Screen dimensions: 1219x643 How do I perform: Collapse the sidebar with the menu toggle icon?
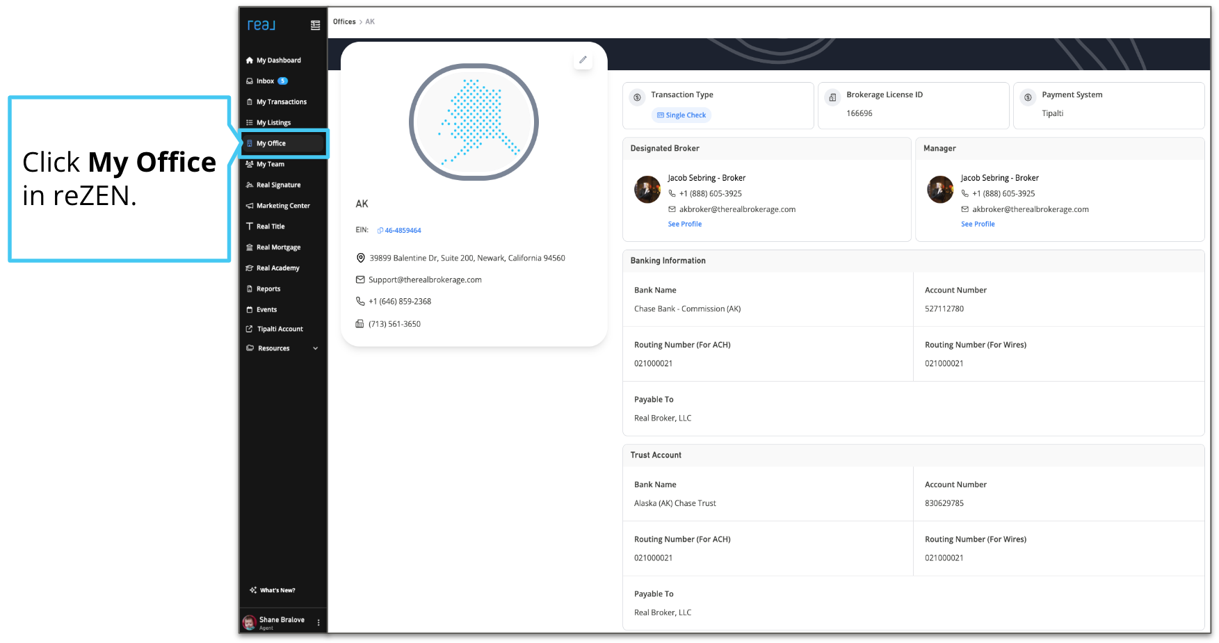[x=315, y=25]
